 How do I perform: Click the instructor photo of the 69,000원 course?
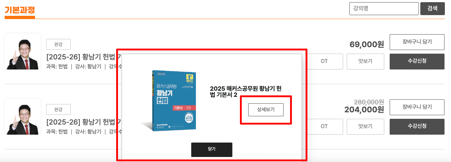click(x=23, y=51)
